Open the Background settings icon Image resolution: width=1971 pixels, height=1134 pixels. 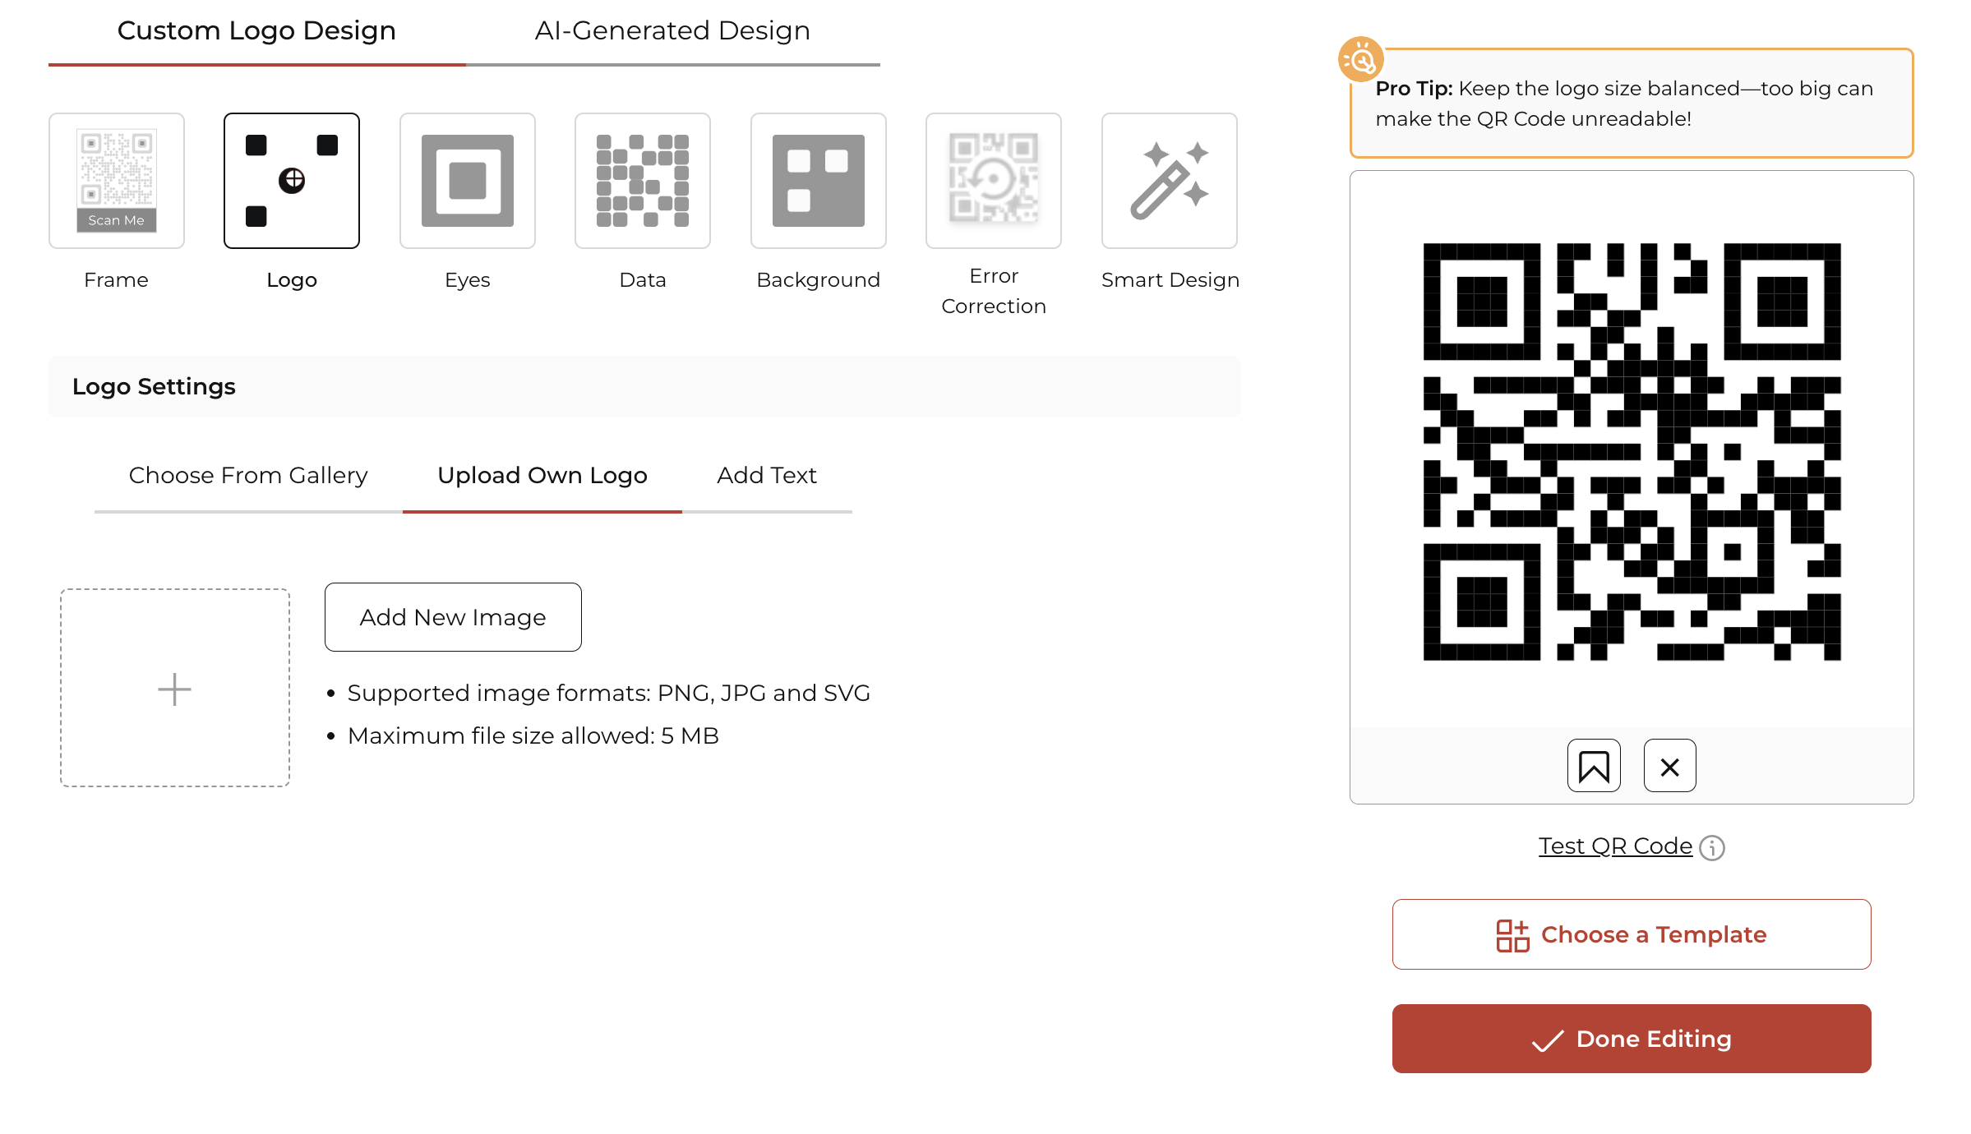pos(819,181)
